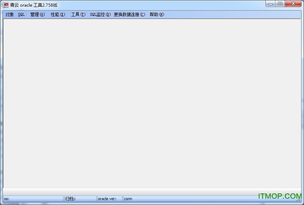Click the os: status bar field

coord(32,198)
